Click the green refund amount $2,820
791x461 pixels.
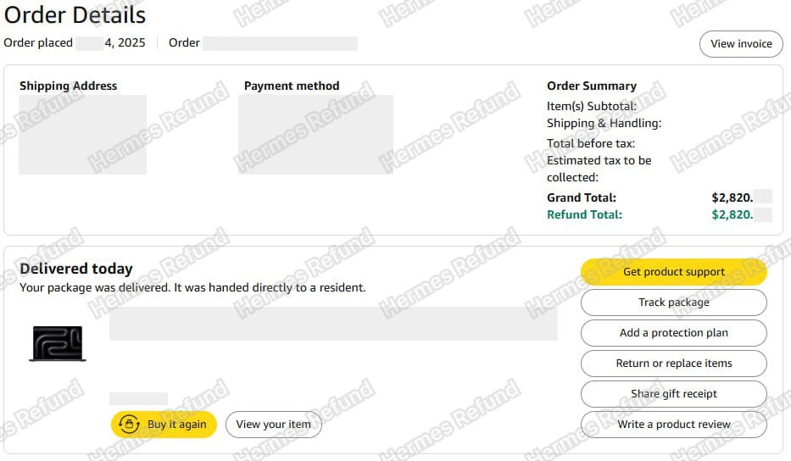click(733, 214)
